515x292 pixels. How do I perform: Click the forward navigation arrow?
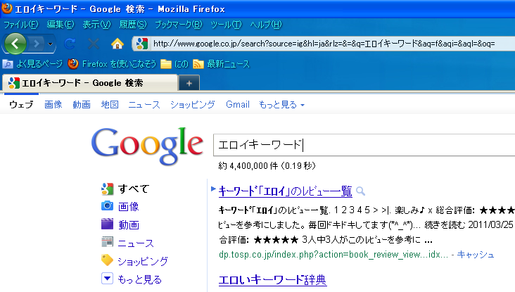click(37, 44)
